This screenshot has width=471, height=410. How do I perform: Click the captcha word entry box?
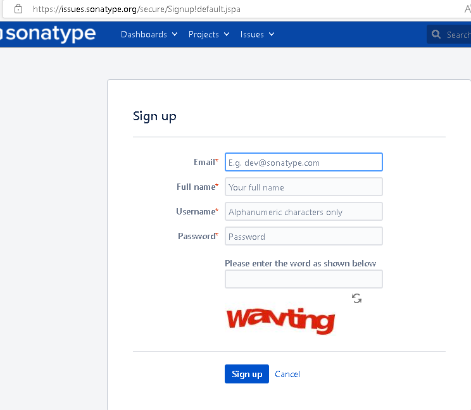click(304, 279)
